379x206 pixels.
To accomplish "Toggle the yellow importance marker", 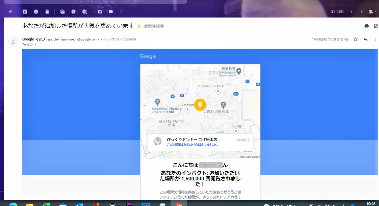I will [x=139, y=26].
